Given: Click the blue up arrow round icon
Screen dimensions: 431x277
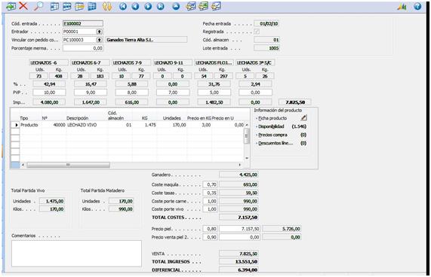Looking at the screenshot, I should click(x=176, y=6).
